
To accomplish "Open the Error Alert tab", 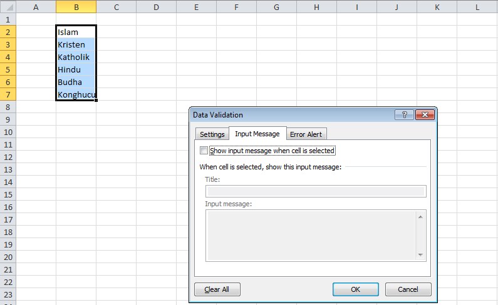I will pos(306,134).
